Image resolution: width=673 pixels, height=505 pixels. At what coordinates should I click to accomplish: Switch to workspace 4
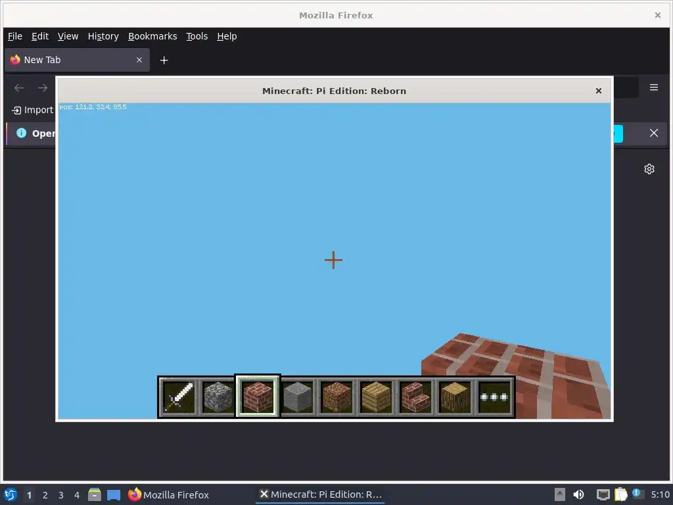click(x=77, y=495)
